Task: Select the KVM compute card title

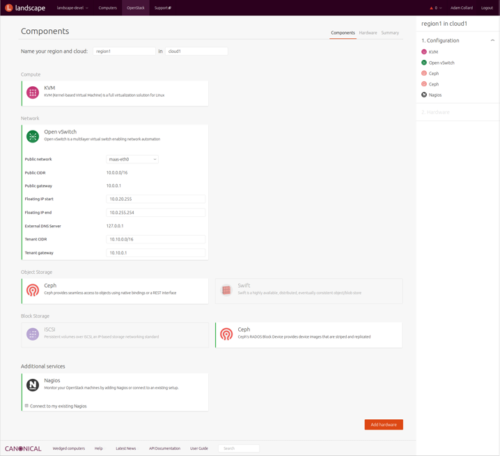Action: click(49, 88)
